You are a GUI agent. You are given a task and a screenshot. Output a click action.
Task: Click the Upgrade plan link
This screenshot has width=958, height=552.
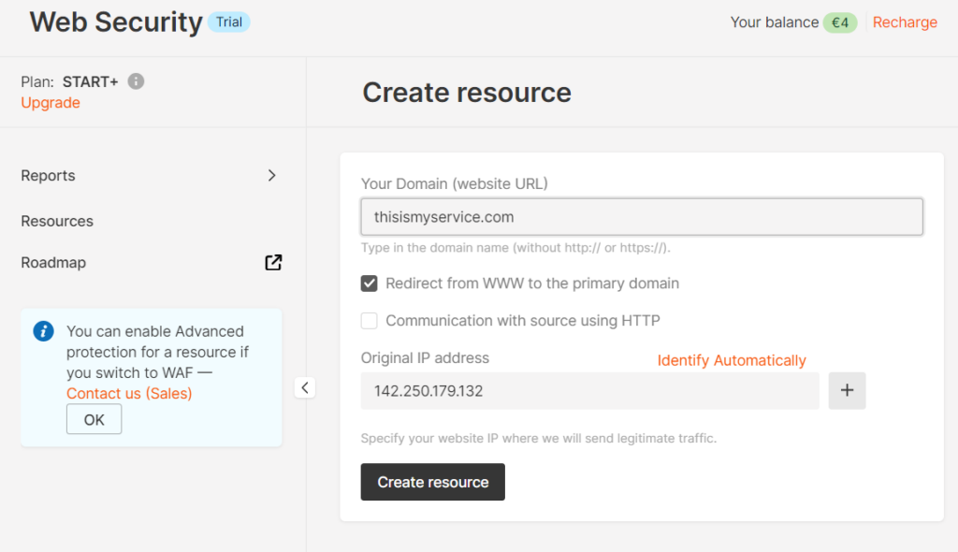pyautogui.click(x=51, y=103)
